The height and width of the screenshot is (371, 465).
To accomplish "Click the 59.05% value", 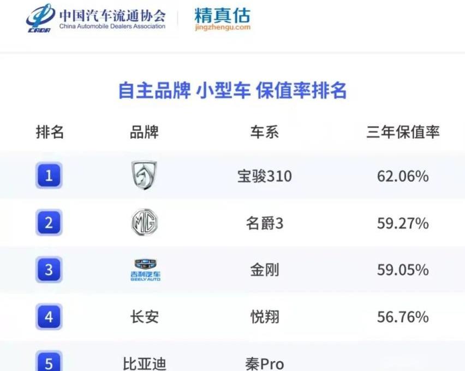I will pyautogui.click(x=403, y=270).
